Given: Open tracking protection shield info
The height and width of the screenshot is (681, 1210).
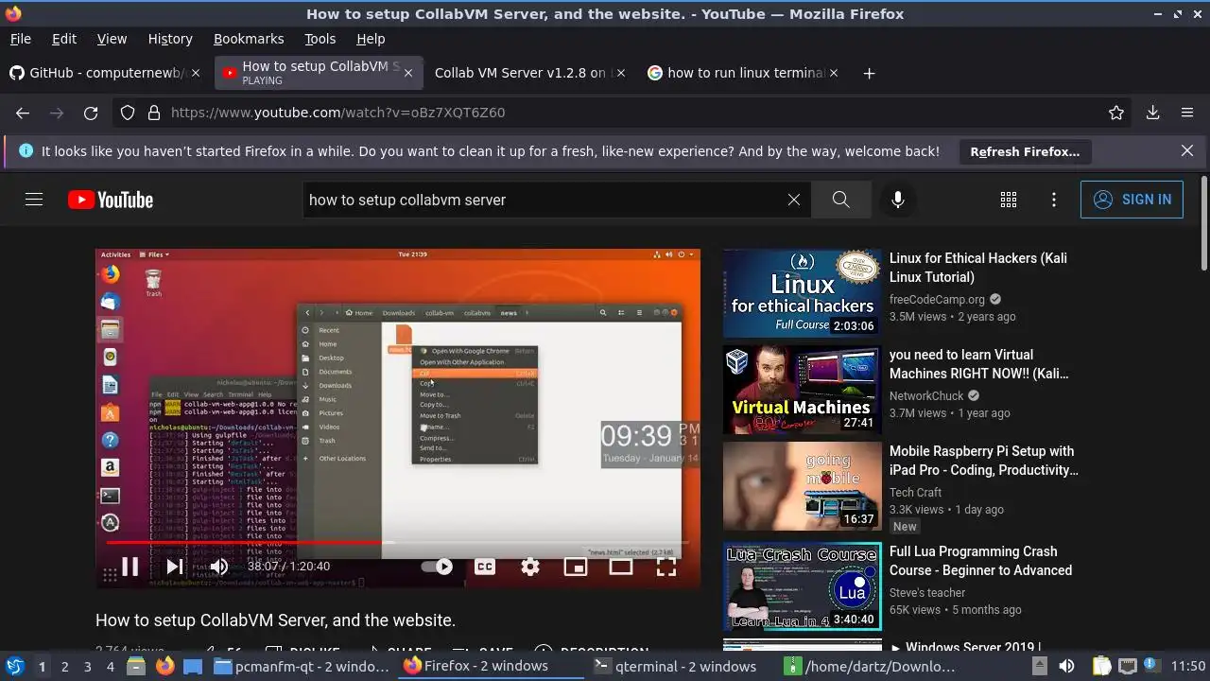Looking at the screenshot, I should point(128,113).
